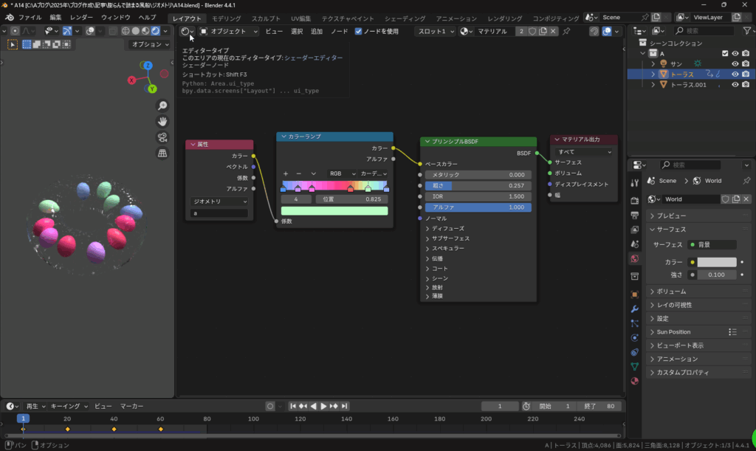
Task: Jump to the last frame button
Action: point(344,406)
